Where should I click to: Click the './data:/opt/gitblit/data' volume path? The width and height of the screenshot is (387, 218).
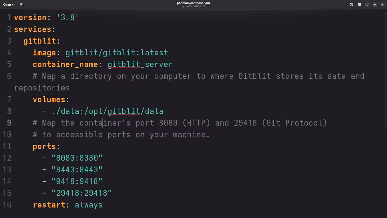coord(108,111)
